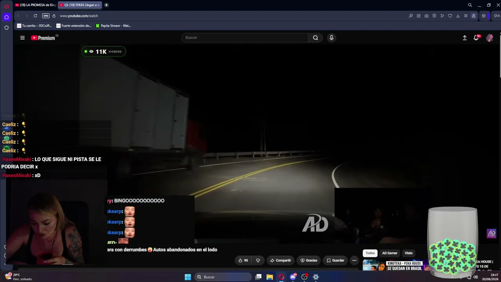Open taskbar volume speaker control
The width and height of the screenshot is (501, 282).
[476, 277]
